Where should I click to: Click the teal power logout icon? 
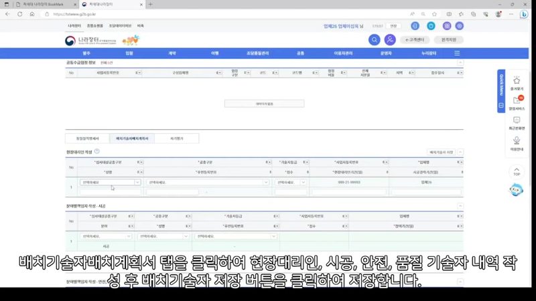coord(431,26)
